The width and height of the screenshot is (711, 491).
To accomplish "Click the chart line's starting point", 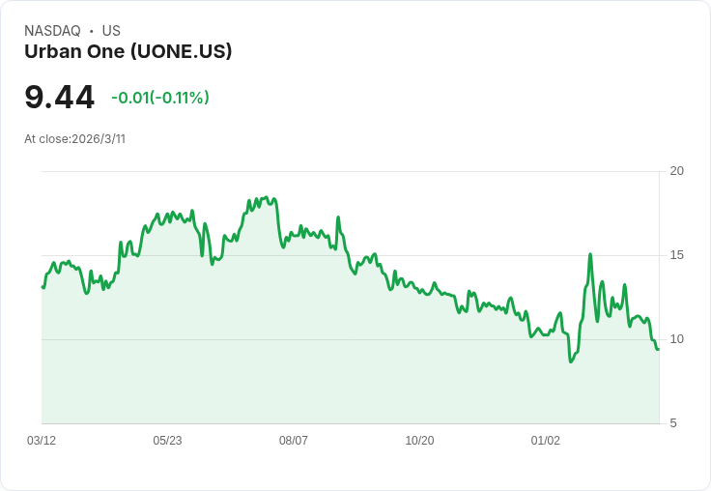I will click(x=43, y=287).
